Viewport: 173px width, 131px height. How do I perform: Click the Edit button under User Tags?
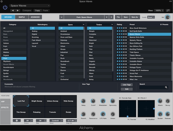coord(127,89)
